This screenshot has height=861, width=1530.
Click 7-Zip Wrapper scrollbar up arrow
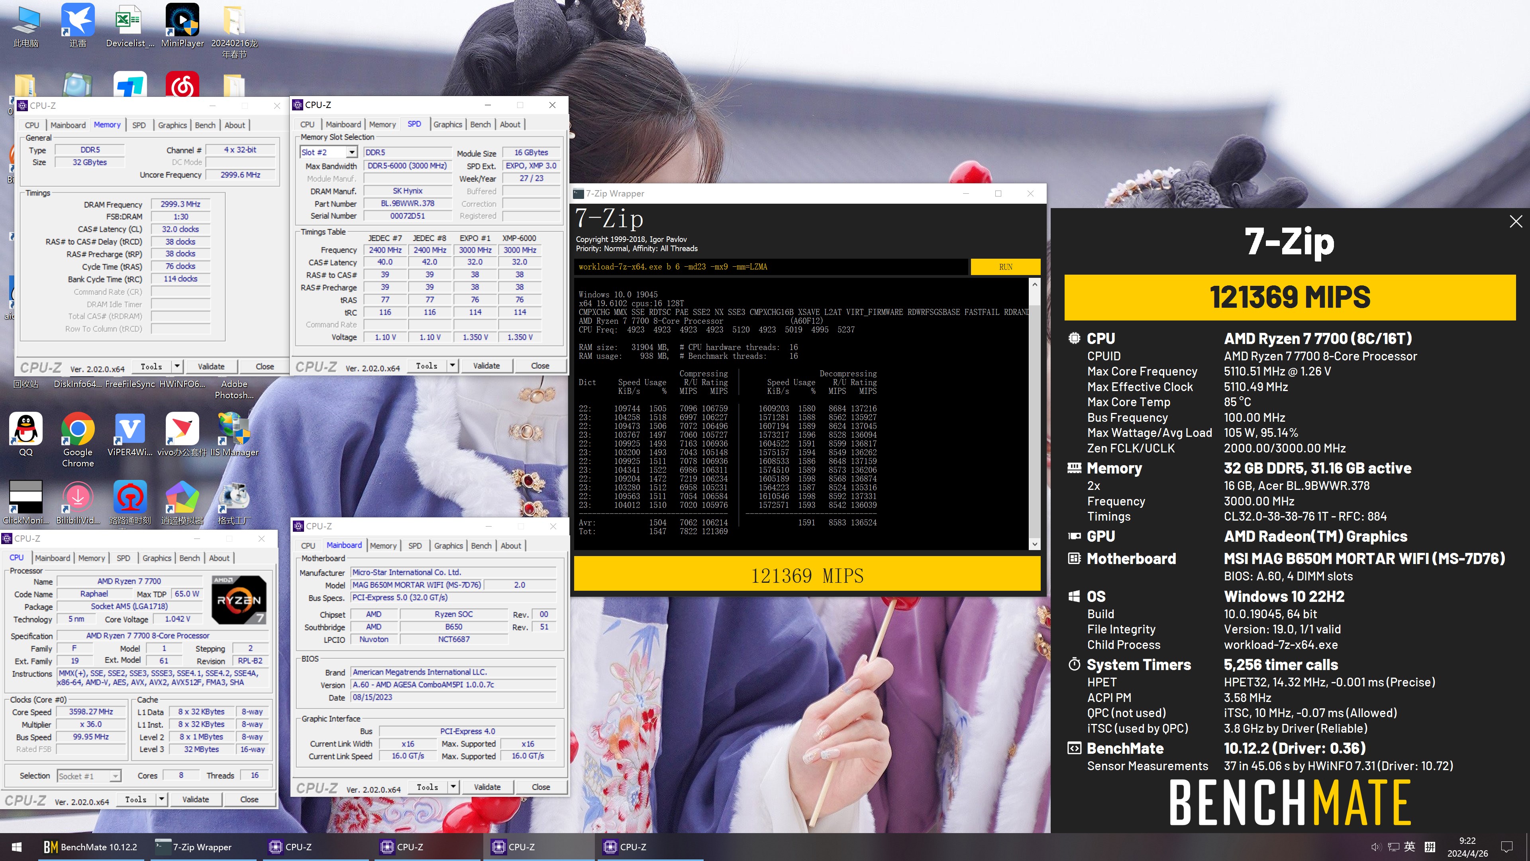point(1035,285)
